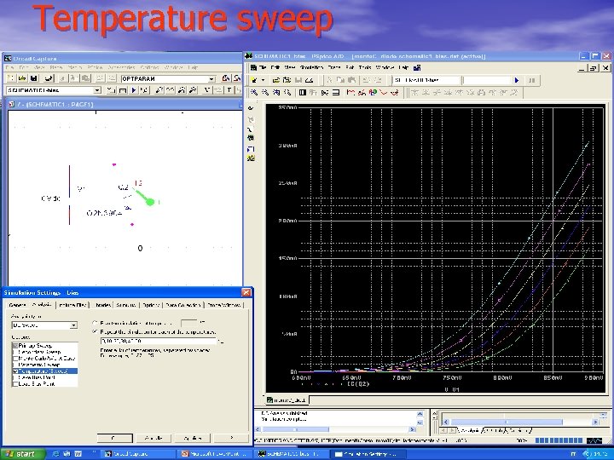Run PSpice from the Capture toolbar

click(x=134, y=90)
